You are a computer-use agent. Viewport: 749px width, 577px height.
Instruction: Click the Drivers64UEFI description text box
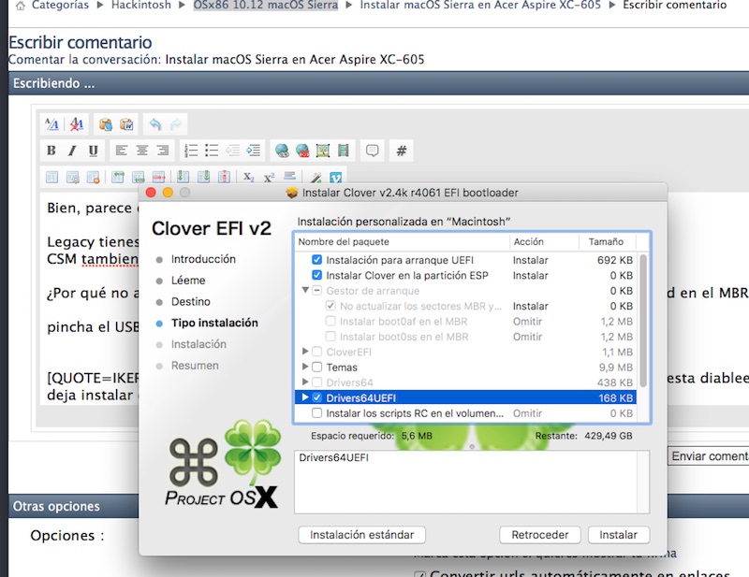pyautogui.click(x=472, y=482)
